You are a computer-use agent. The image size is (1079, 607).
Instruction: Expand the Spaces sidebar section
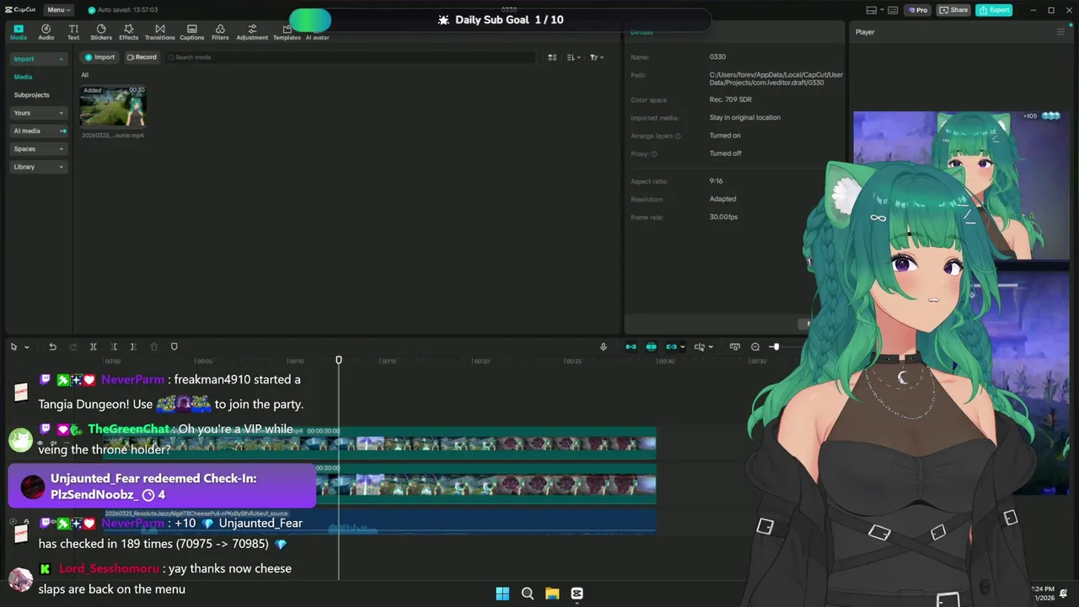38,149
